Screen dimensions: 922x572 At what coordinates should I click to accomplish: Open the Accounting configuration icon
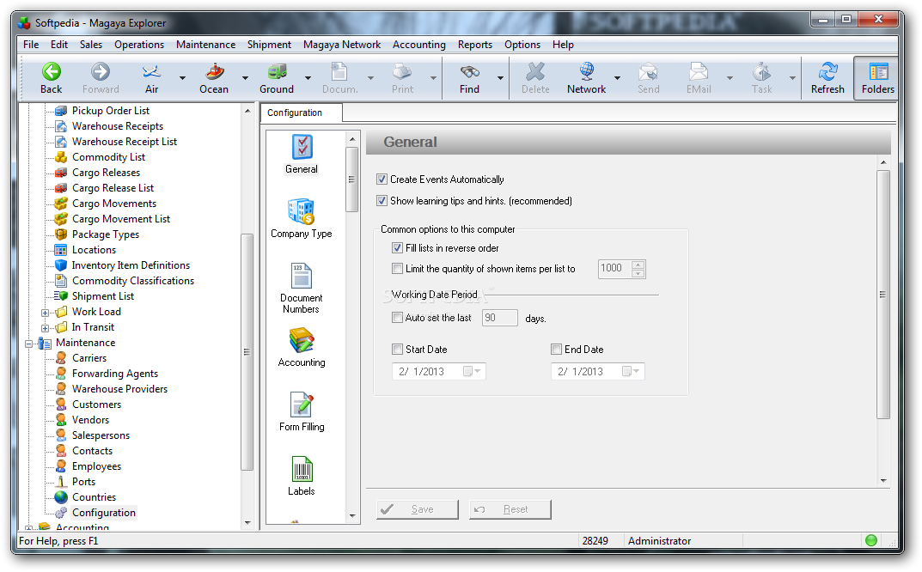pyautogui.click(x=302, y=340)
